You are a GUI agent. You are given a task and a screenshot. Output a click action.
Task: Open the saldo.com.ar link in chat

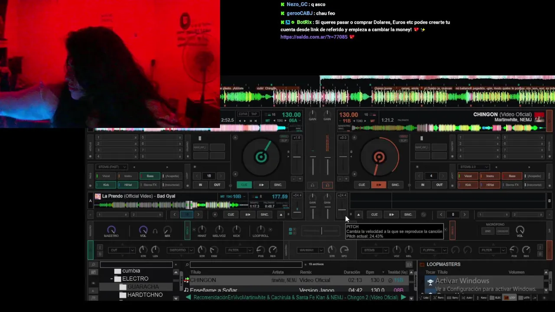[x=314, y=37]
